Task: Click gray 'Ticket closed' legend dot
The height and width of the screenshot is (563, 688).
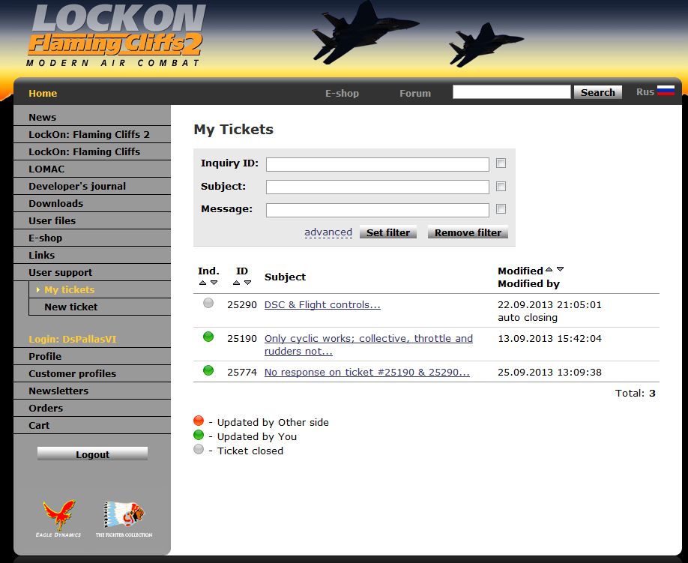Action: click(x=199, y=449)
